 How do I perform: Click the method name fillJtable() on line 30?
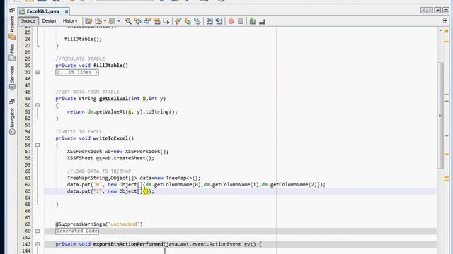tap(110, 66)
